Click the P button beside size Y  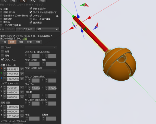tap(22, 92)
